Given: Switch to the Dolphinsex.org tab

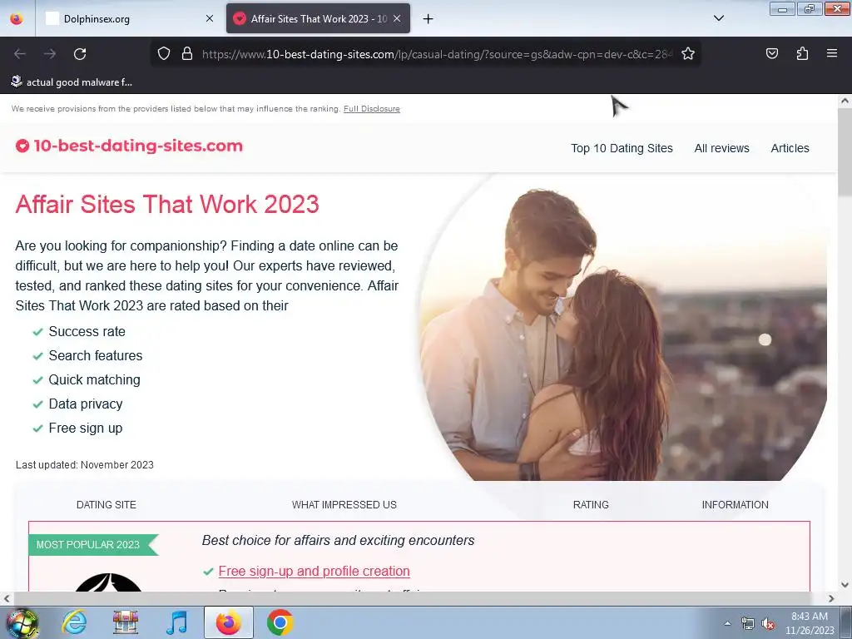Looking at the screenshot, I should tap(129, 18).
